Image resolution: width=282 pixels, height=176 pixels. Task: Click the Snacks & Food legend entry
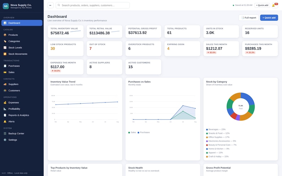[x=218, y=133]
